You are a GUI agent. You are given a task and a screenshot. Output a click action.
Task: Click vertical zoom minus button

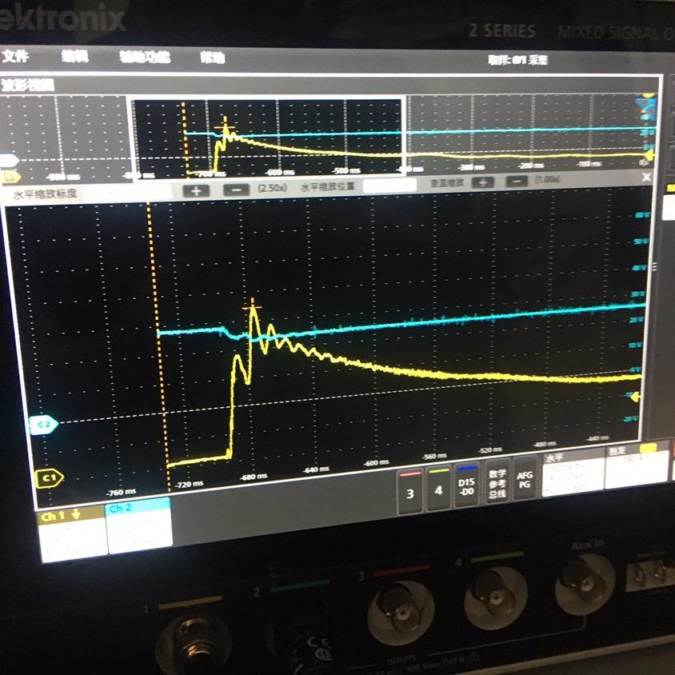pyautogui.click(x=517, y=182)
